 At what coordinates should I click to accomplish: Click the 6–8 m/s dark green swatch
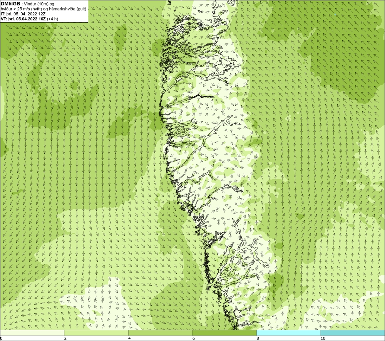tap(224, 333)
